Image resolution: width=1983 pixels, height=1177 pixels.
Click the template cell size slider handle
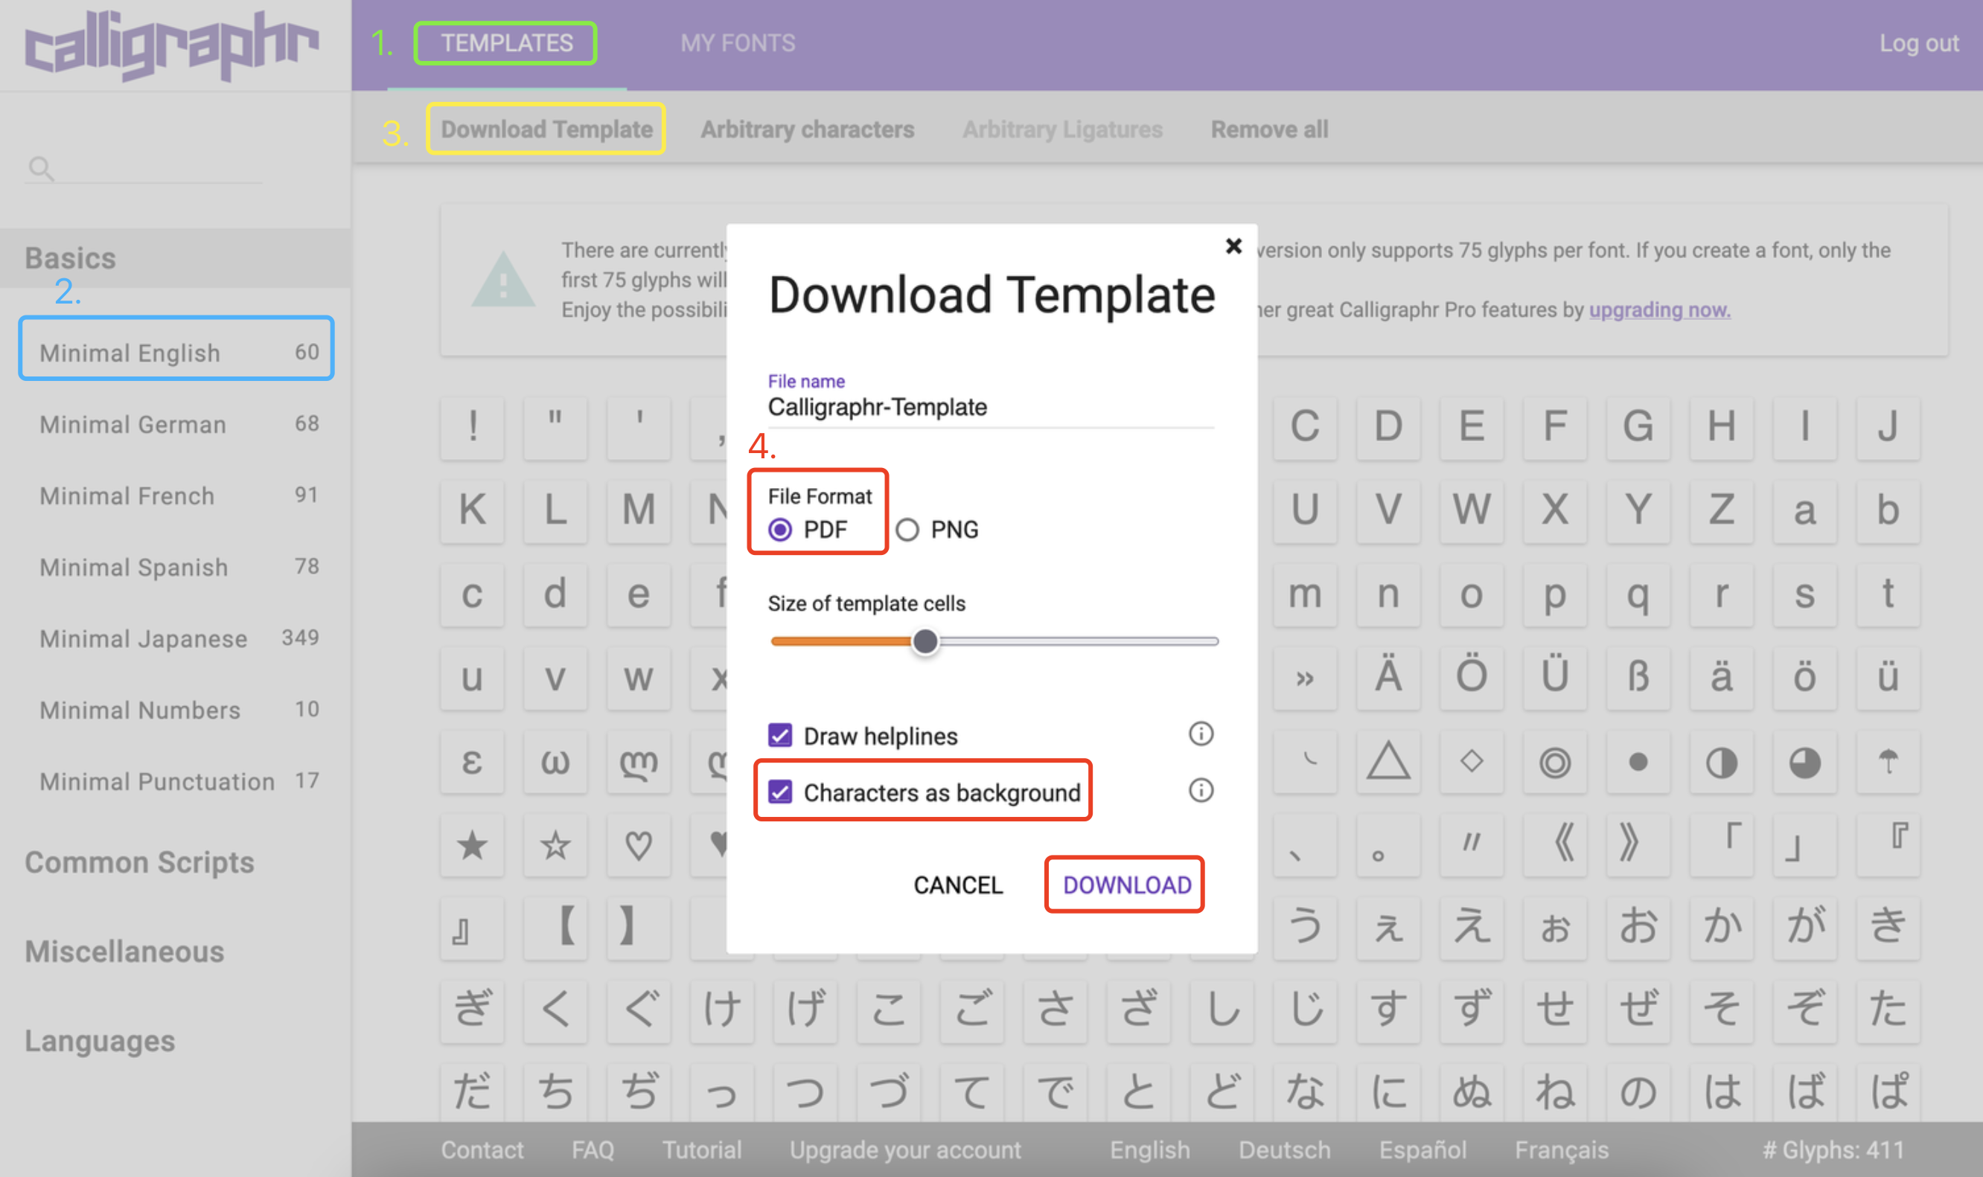coord(925,641)
